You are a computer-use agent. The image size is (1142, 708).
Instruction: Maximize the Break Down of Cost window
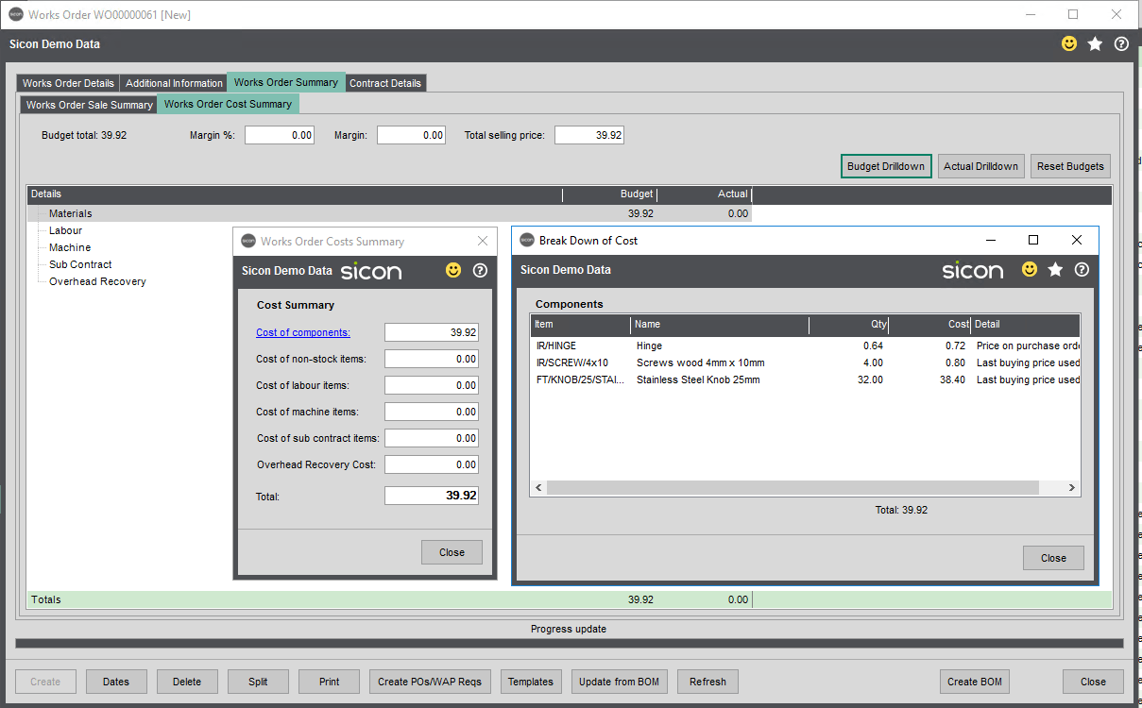point(1033,240)
